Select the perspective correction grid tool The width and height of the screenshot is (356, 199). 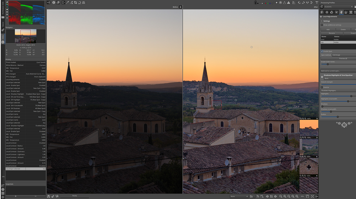[x=84, y=2]
